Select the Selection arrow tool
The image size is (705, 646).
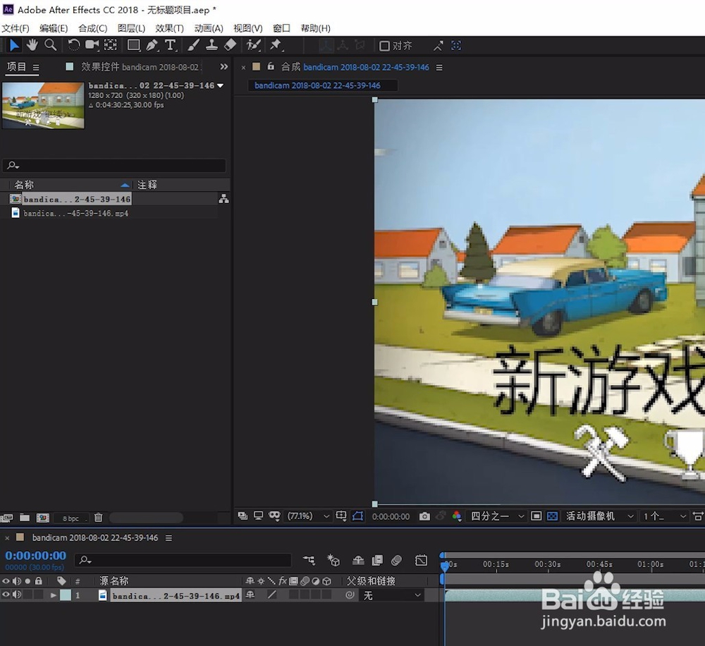coord(14,45)
